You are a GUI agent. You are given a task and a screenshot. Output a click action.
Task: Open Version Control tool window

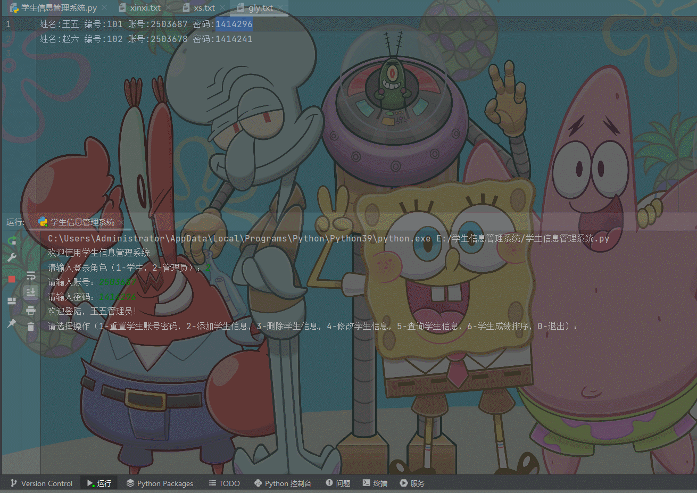[42, 483]
